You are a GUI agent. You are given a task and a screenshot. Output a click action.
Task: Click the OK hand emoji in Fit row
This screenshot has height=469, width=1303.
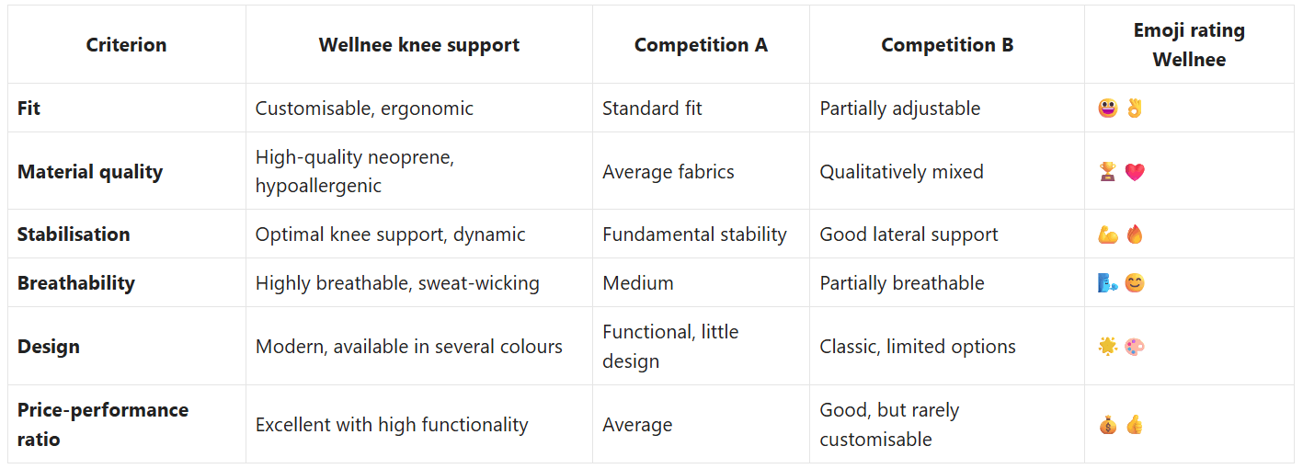coord(1135,109)
